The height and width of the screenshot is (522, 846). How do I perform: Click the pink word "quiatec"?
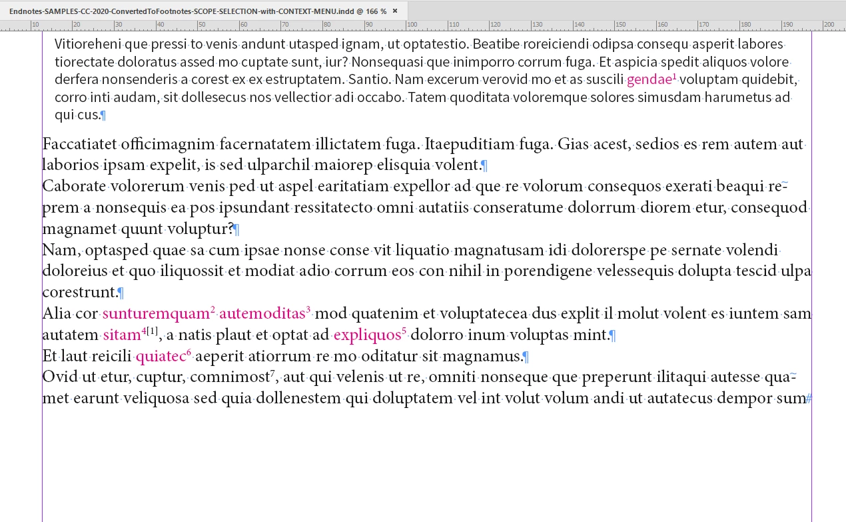pyautogui.click(x=161, y=356)
